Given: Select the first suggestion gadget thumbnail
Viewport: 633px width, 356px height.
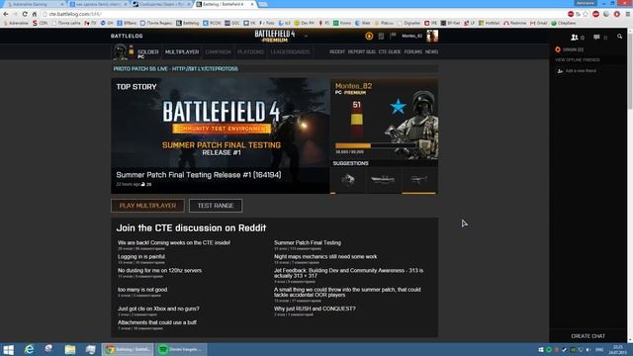Looking at the screenshot, I should 348,180.
